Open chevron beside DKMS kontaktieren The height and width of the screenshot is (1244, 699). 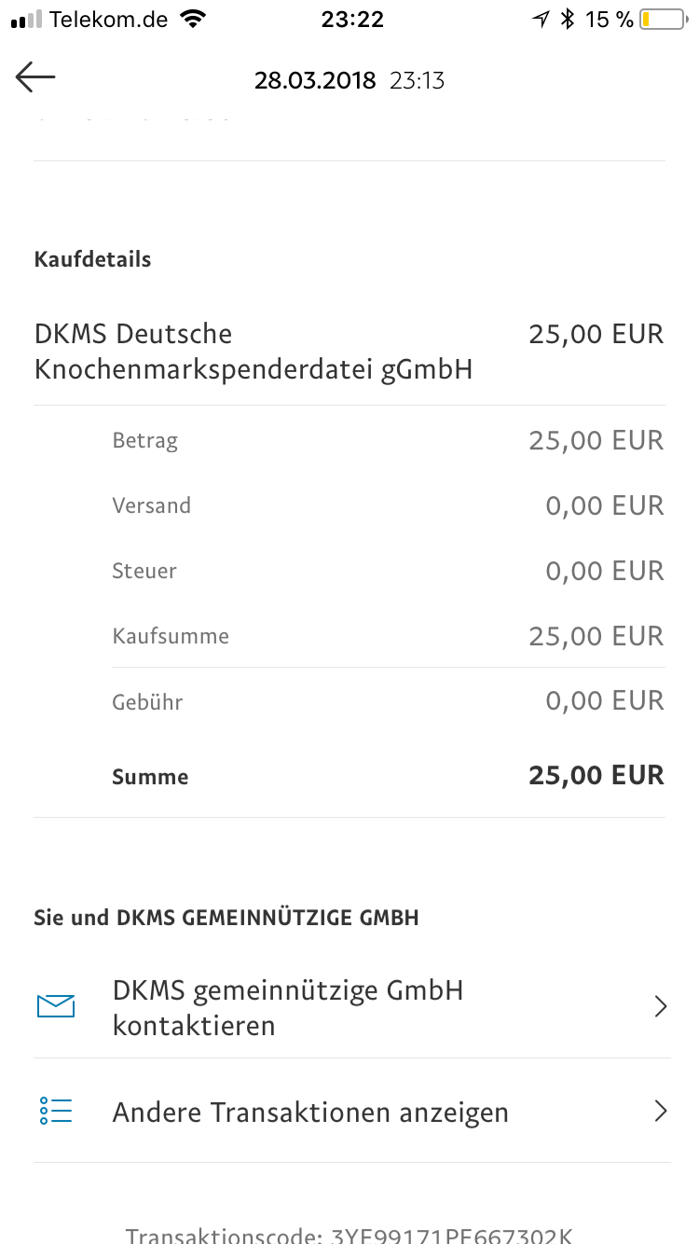point(661,1006)
